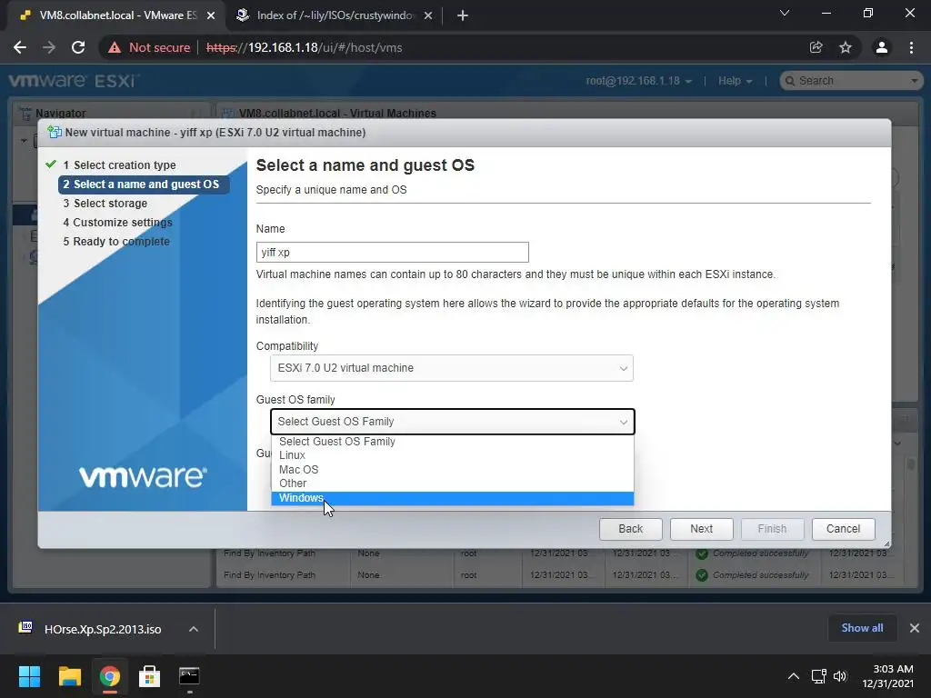This screenshot has width=931, height=698.
Task: Go to step 3 Select storage
Action: [x=105, y=204]
